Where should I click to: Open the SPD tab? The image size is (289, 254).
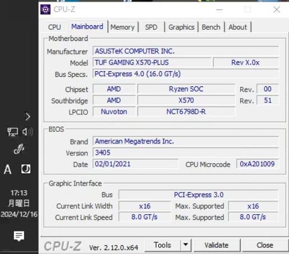click(x=151, y=27)
